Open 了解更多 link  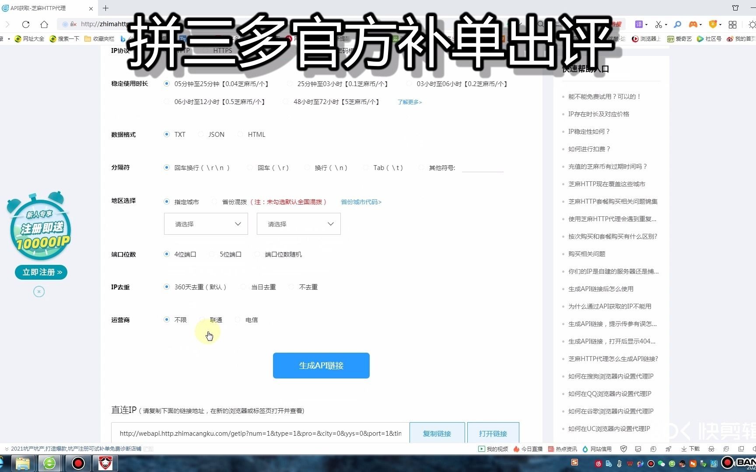[x=409, y=102]
